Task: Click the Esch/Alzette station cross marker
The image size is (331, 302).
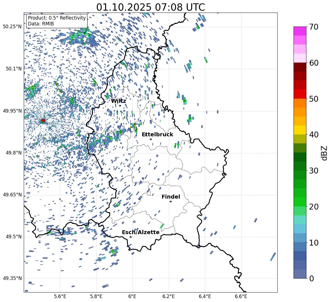Action: (x=131, y=237)
